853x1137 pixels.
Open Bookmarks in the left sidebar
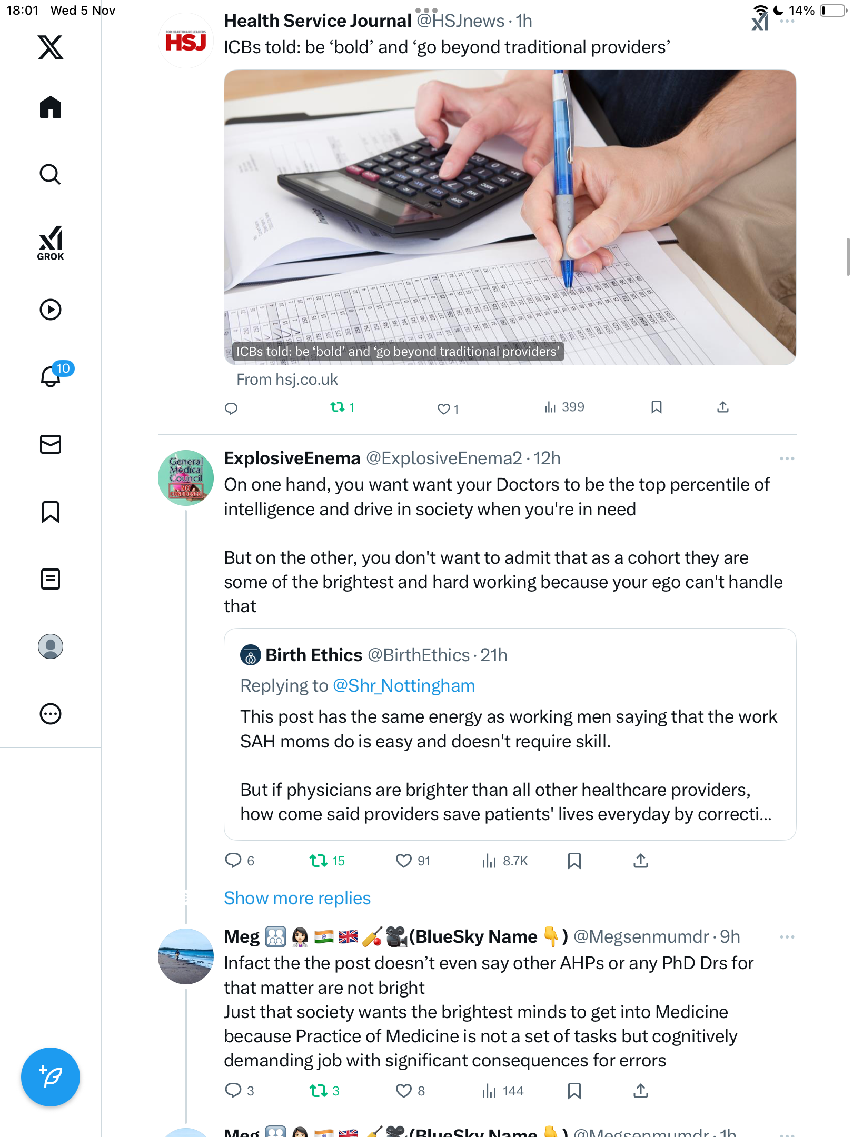(51, 512)
